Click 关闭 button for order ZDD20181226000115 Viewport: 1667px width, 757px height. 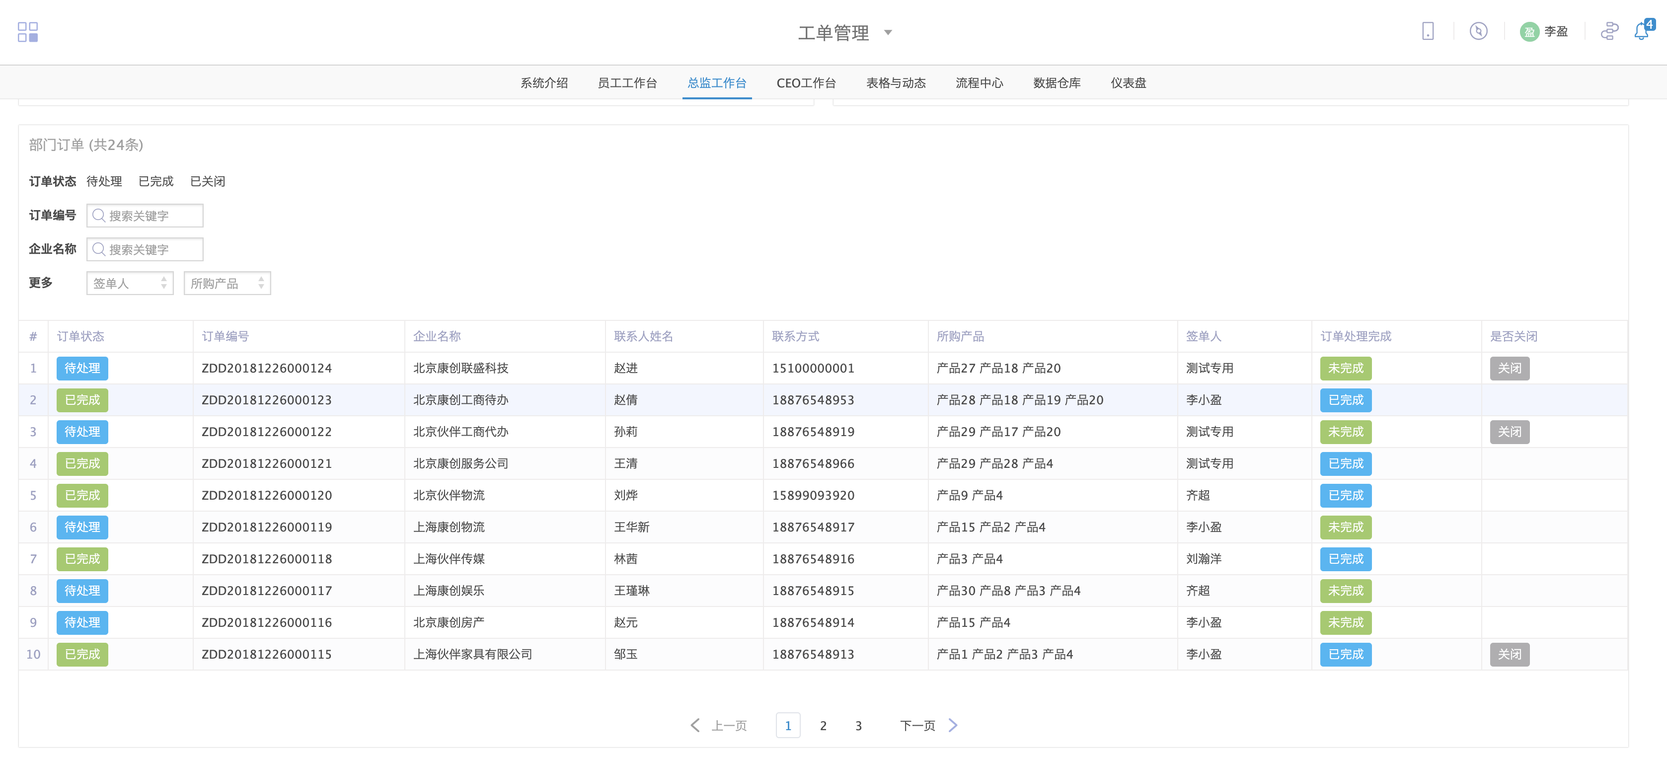(1509, 654)
